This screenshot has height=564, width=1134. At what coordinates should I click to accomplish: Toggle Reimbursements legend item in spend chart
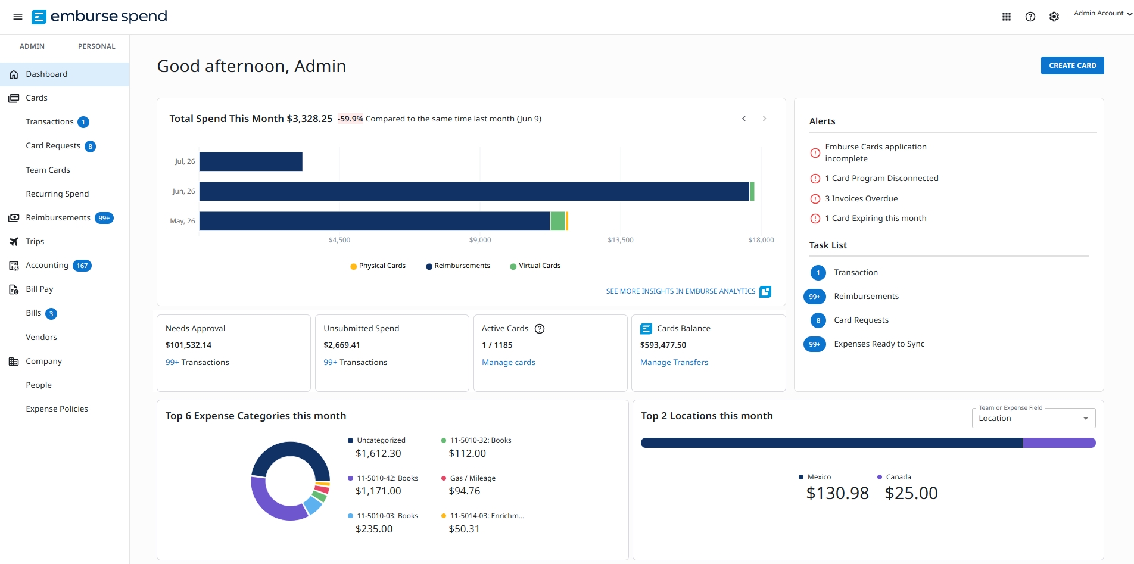[x=458, y=266]
